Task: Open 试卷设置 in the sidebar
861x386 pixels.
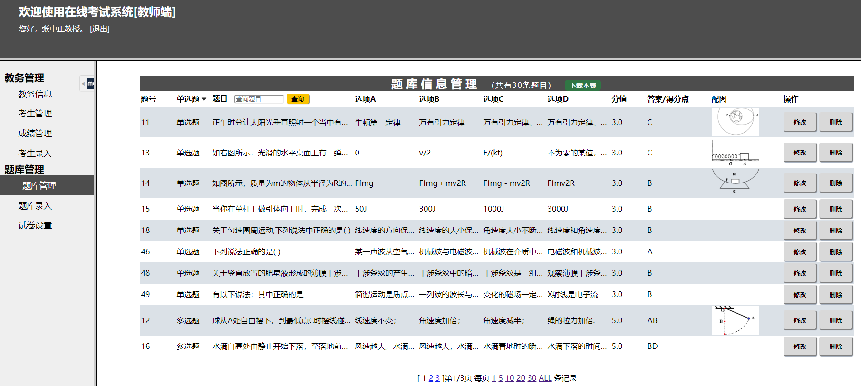Action: (x=35, y=225)
